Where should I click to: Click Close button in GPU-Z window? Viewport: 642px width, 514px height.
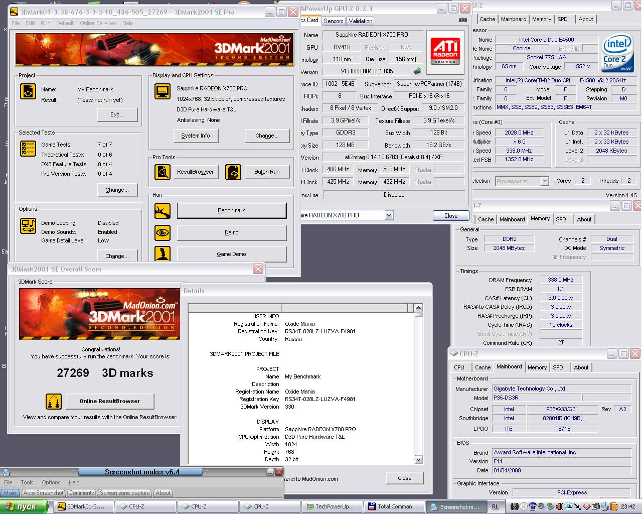click(x=451, y=215)
